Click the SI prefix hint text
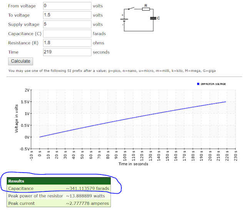Viewport: 246px width, 211px height. (112, 71)
